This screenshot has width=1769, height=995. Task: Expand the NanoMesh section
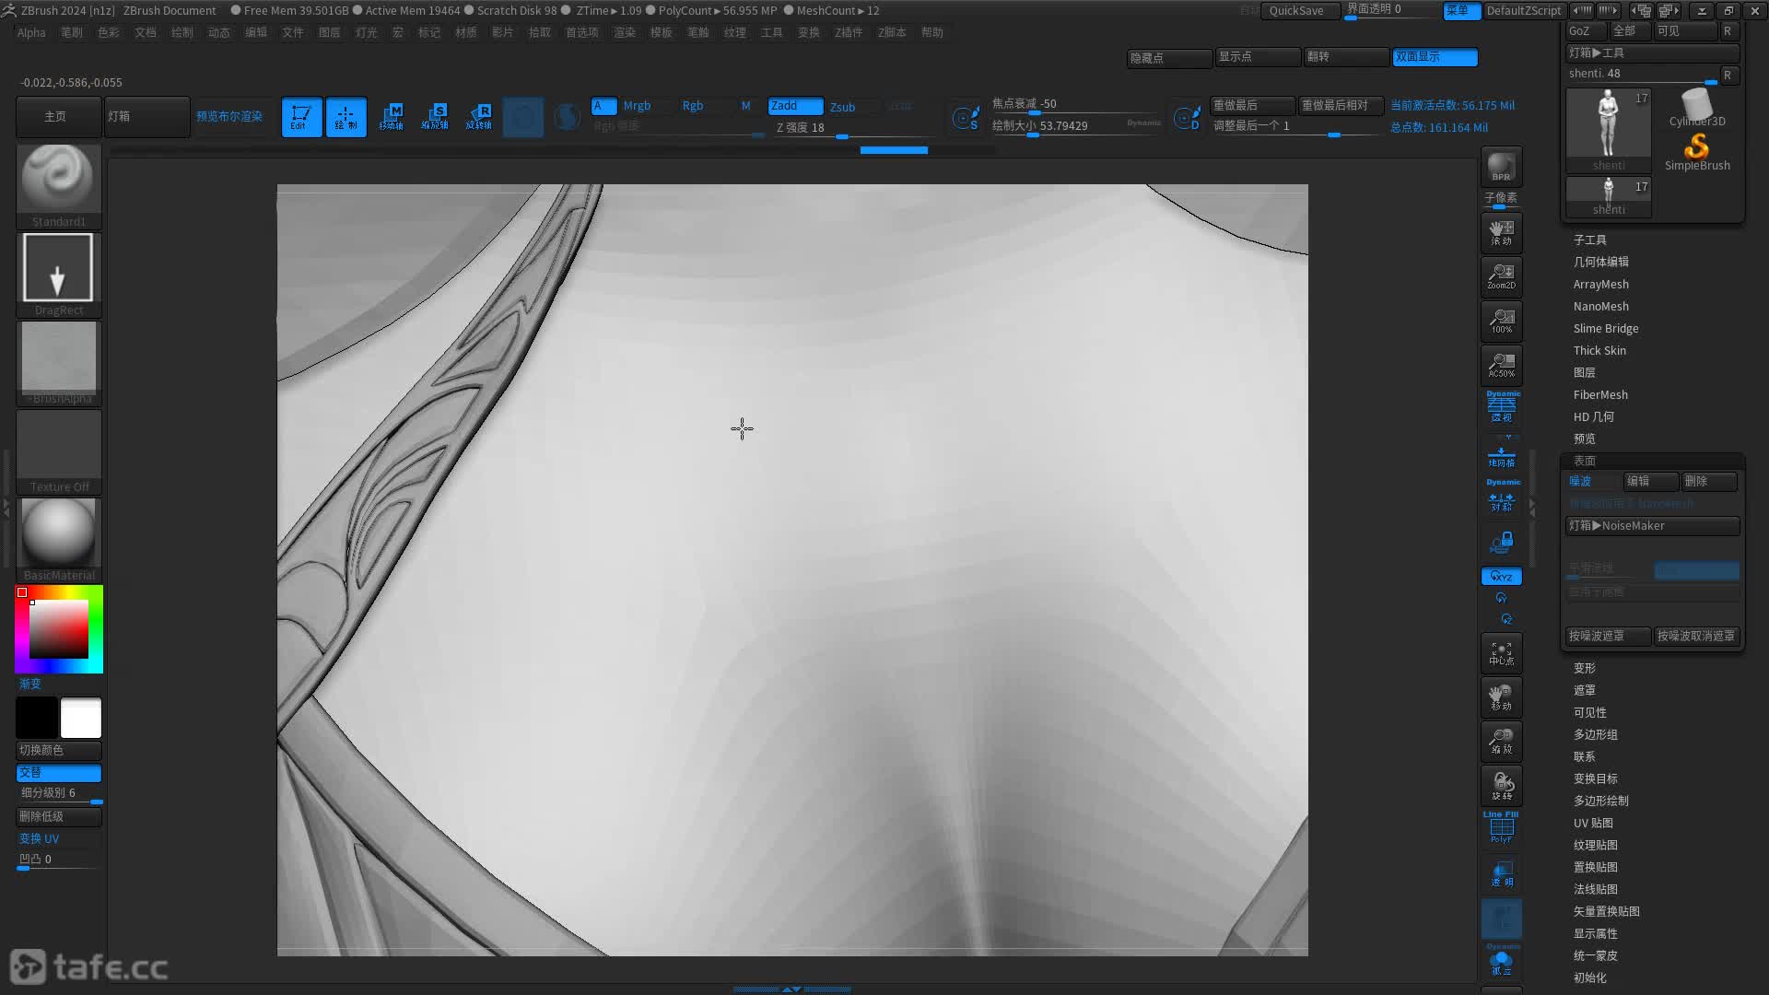[1600, 307]
